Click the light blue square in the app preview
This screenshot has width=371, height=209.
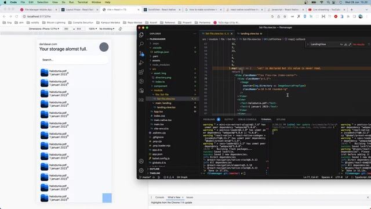coord(107,198)
